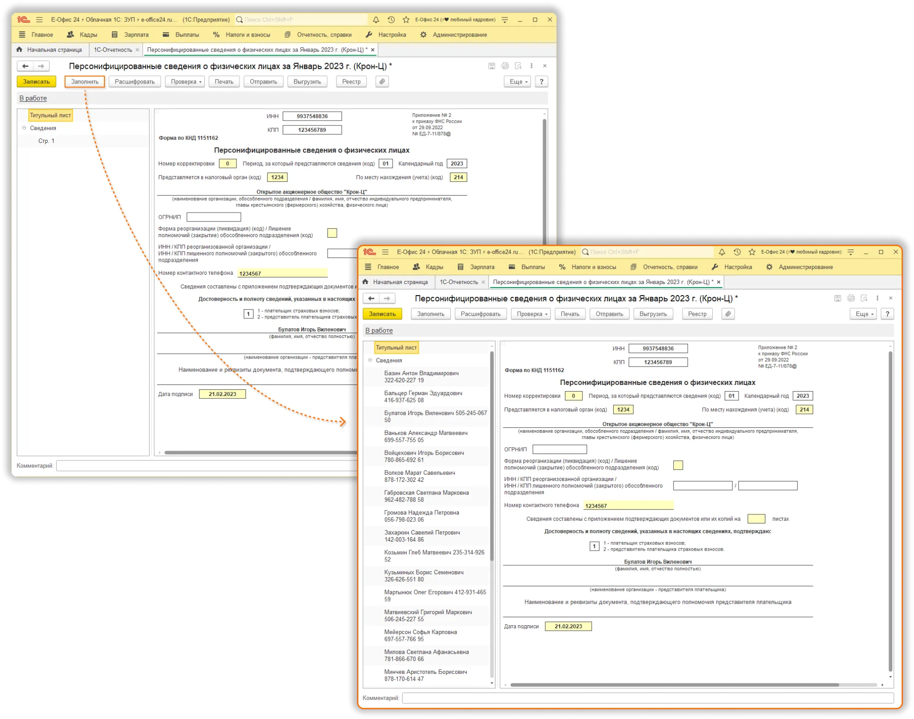Click the payer type box containing 1 in front window
Viewport: 914px width, 719px height.
point(594,546)
